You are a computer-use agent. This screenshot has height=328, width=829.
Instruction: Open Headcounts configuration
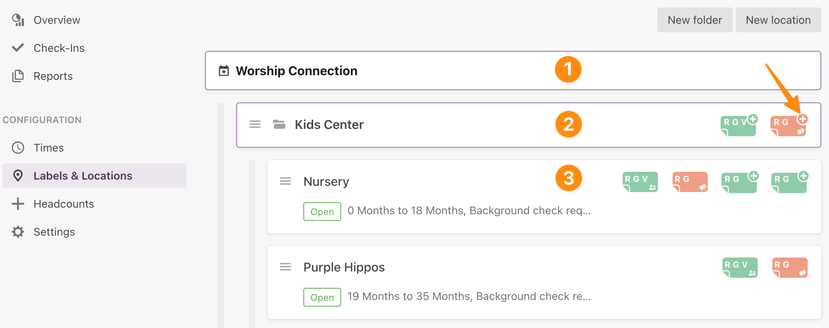point(64,204)
